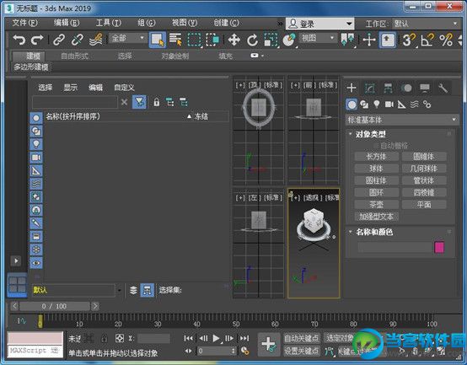Open the Utilities wrench tab icon
This screenshot has width=467, height=365.
[x=443, y=89]
